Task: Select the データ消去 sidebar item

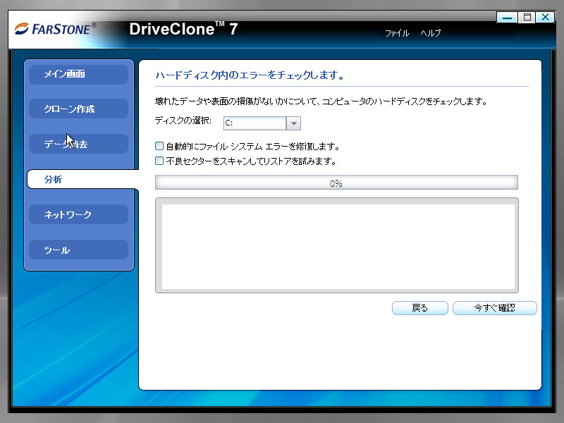Action: [x=78, y=144]
